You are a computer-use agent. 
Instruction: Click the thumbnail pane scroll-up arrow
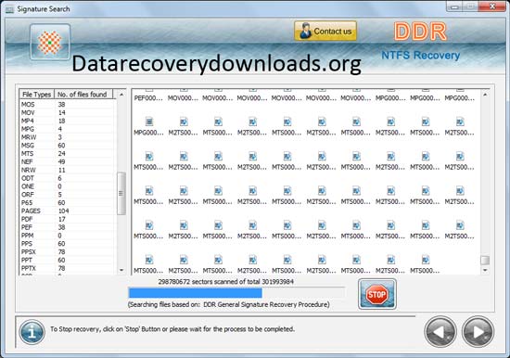click(x=485, y=95)
